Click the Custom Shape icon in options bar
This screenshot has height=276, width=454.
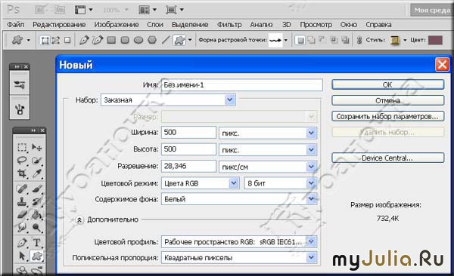[179, 40]
